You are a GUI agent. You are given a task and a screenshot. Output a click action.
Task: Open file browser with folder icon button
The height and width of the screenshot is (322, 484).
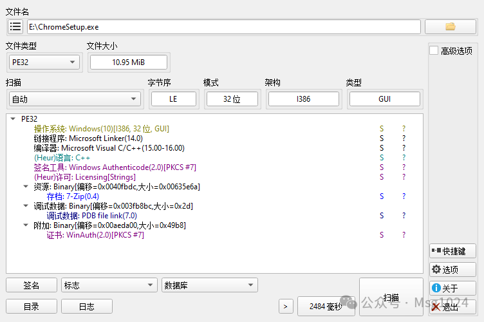450,26
